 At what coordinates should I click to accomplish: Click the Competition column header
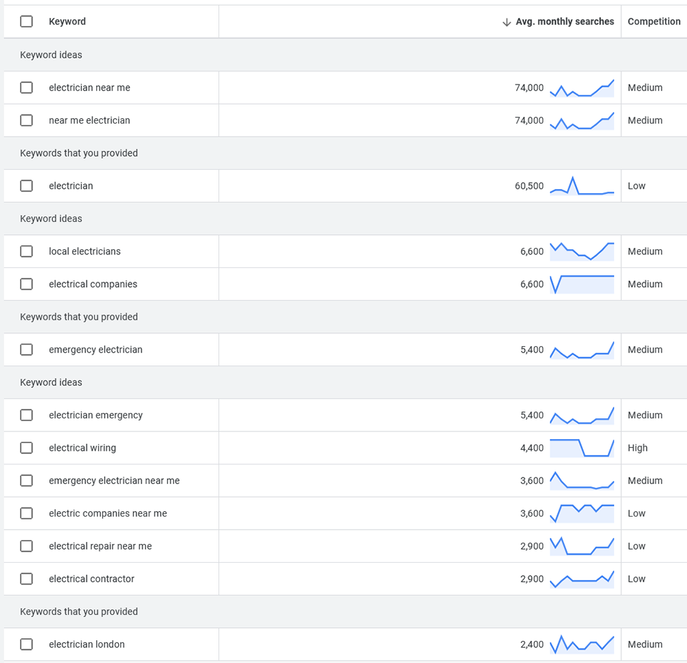[653, 21]
